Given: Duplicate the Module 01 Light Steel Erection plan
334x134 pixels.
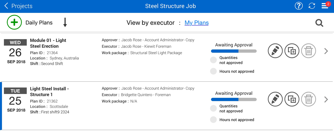Looking at the screenshot, I should coord(292,51).
